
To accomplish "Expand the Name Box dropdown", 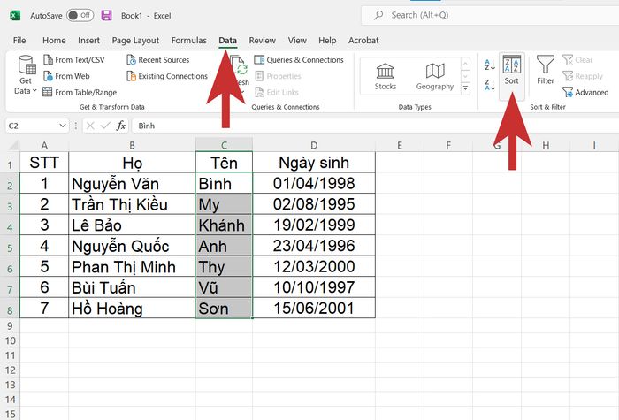I will (63, 126).
